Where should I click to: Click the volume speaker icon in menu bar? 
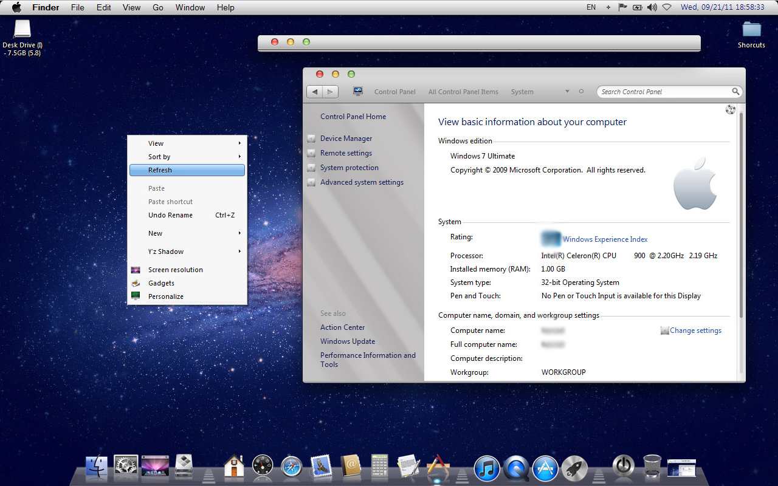[652, 7]
